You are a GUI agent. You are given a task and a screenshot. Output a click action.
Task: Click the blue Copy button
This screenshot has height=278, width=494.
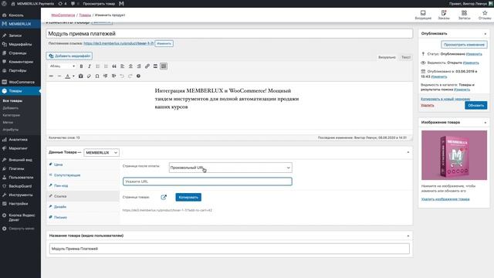pyautogui.click(x=188, y=198)
